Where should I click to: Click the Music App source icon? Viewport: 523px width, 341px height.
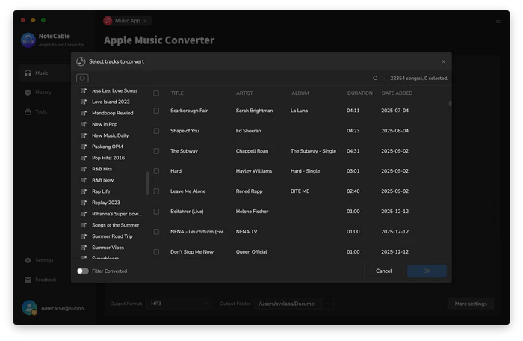pos(108,21)
